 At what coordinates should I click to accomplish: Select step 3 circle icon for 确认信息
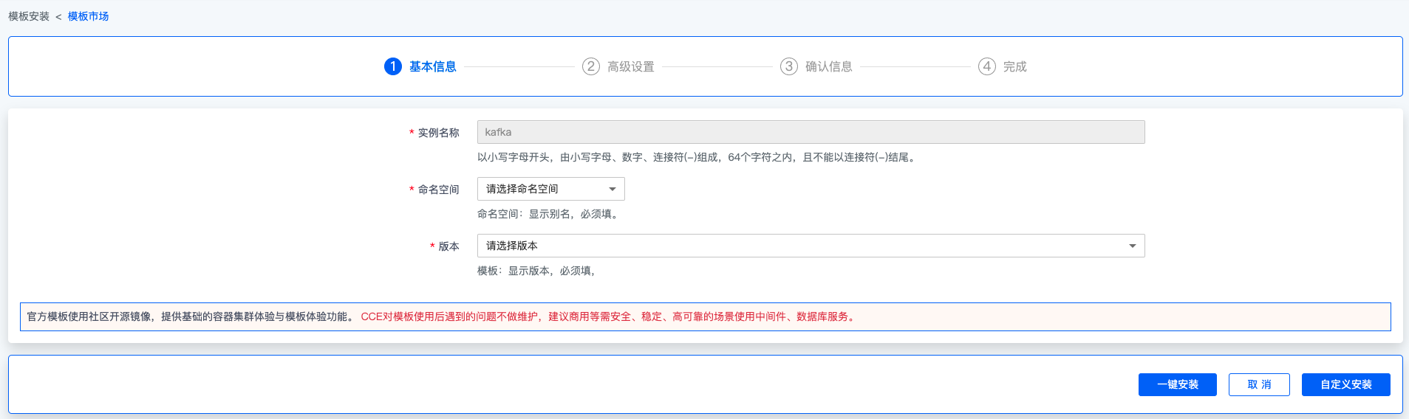pyautogui.click(x=789, y=66)
